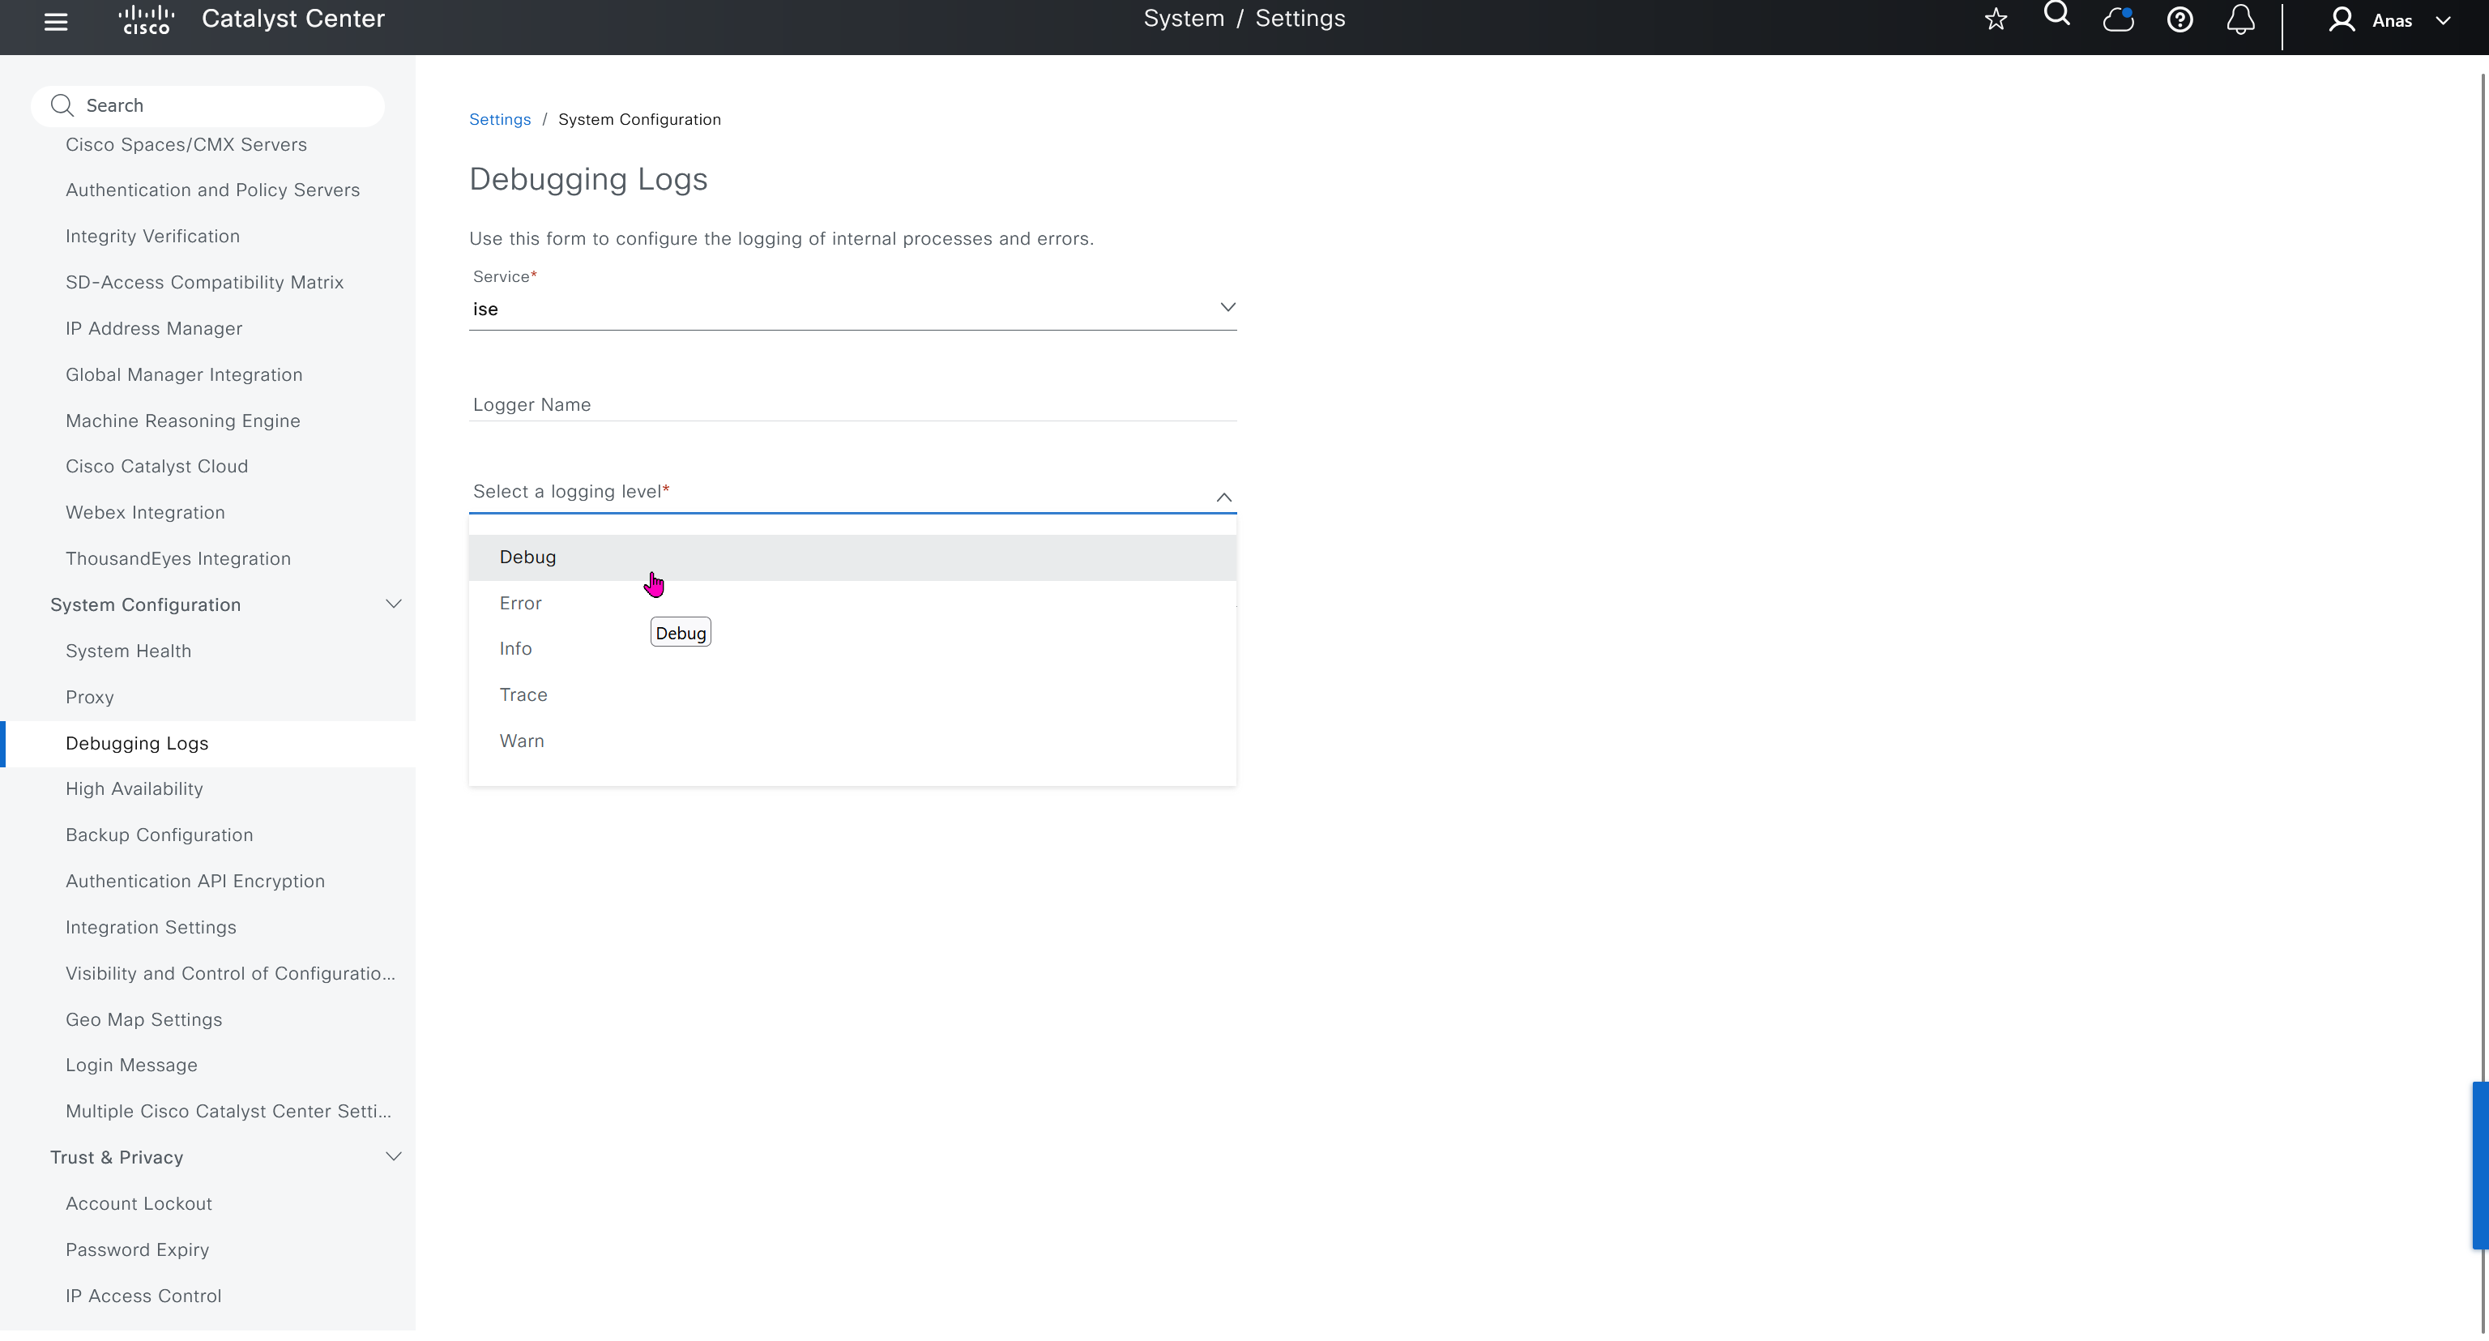
Task: Open the notifications bell
Action: 2241,19
